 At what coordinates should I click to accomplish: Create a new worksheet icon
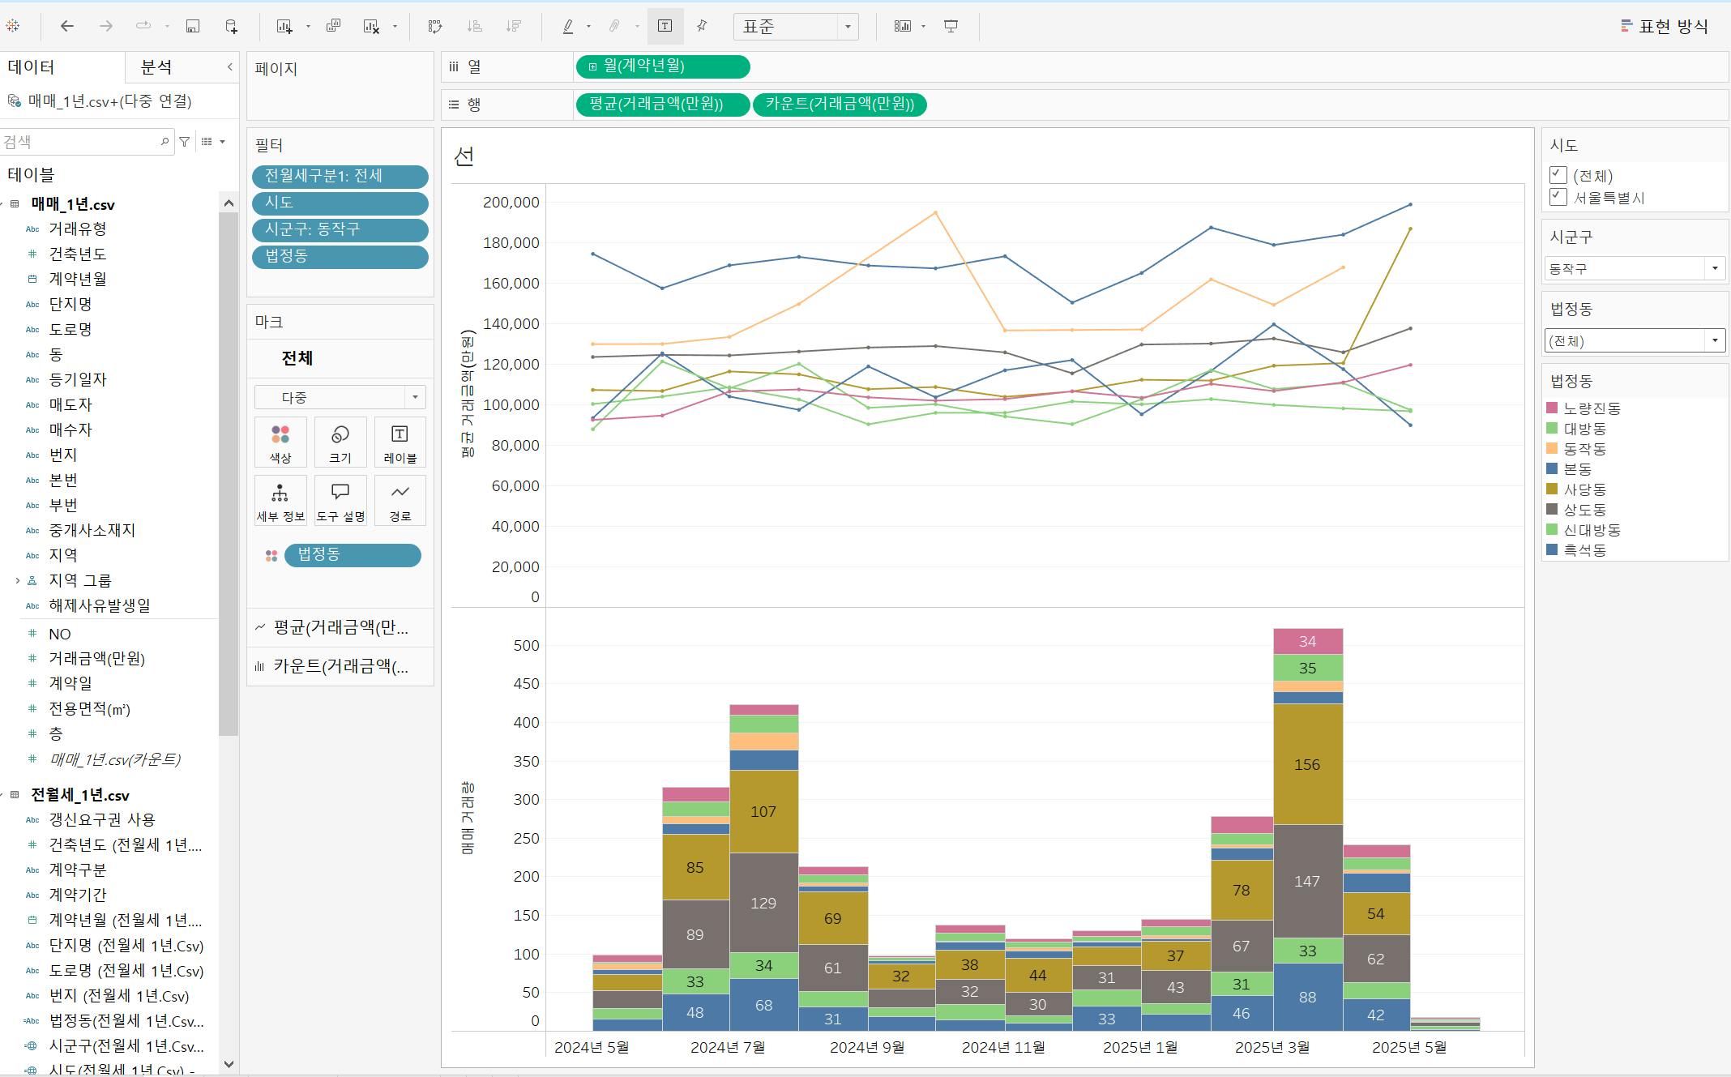[284, 27]
